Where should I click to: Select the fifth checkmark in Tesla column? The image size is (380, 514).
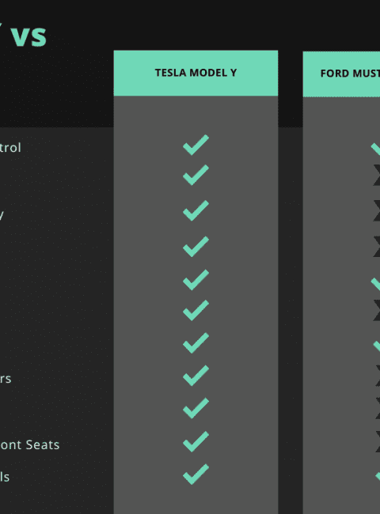tap(196, 280)
